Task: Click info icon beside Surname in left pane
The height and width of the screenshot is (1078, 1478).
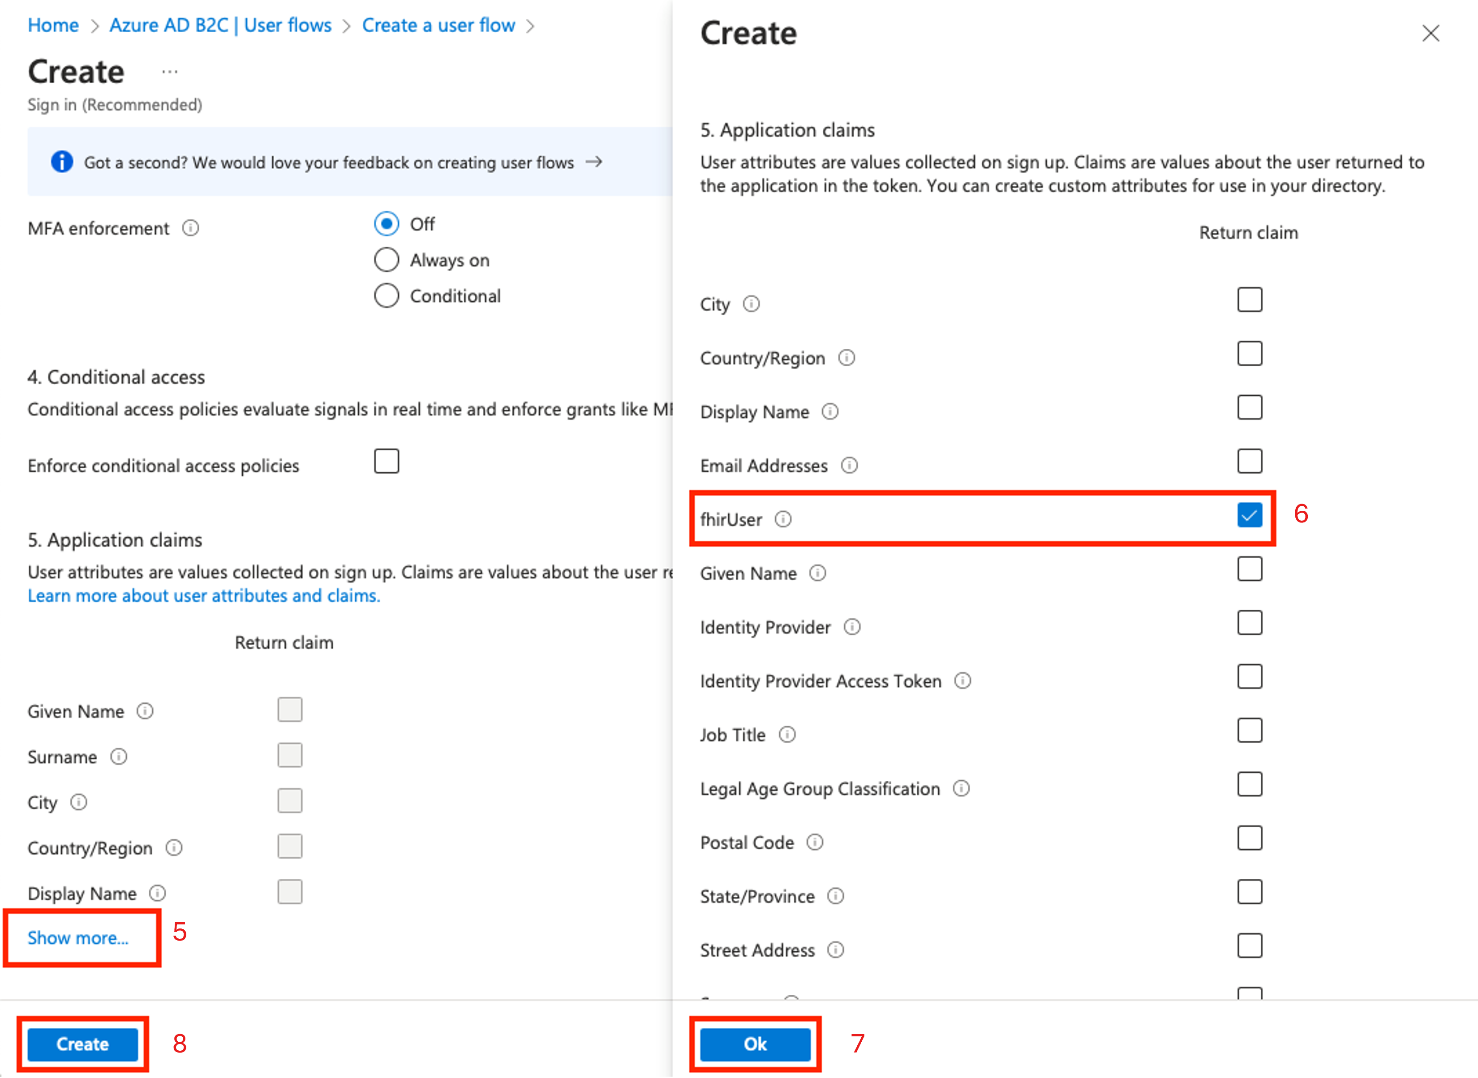Action: 119,757
